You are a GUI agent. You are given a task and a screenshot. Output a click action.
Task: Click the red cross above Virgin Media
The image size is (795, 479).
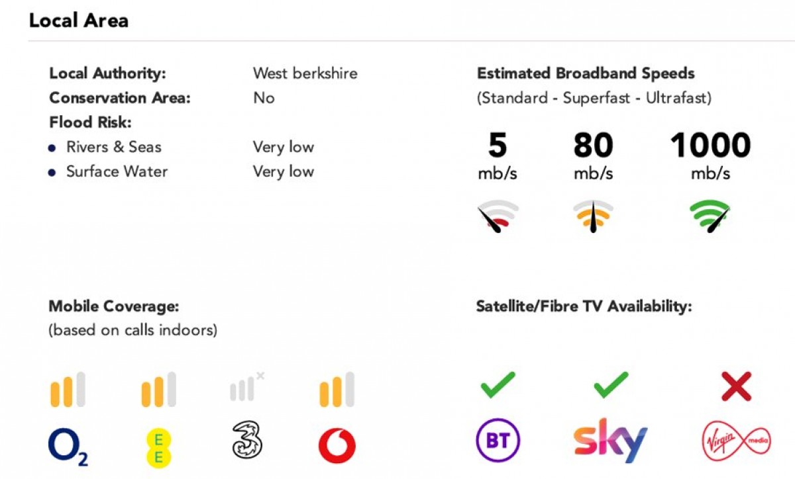point(736,386)
